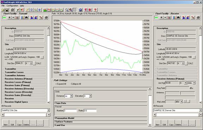This screenshot has width=203, height=130.
Task: Click the printer icon in Receive facility toolbar
Action: (198, 17)
